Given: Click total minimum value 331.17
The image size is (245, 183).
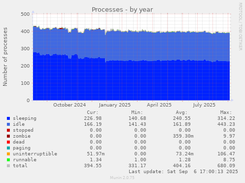Looking at the screenshot, I should tap(138, 166).
